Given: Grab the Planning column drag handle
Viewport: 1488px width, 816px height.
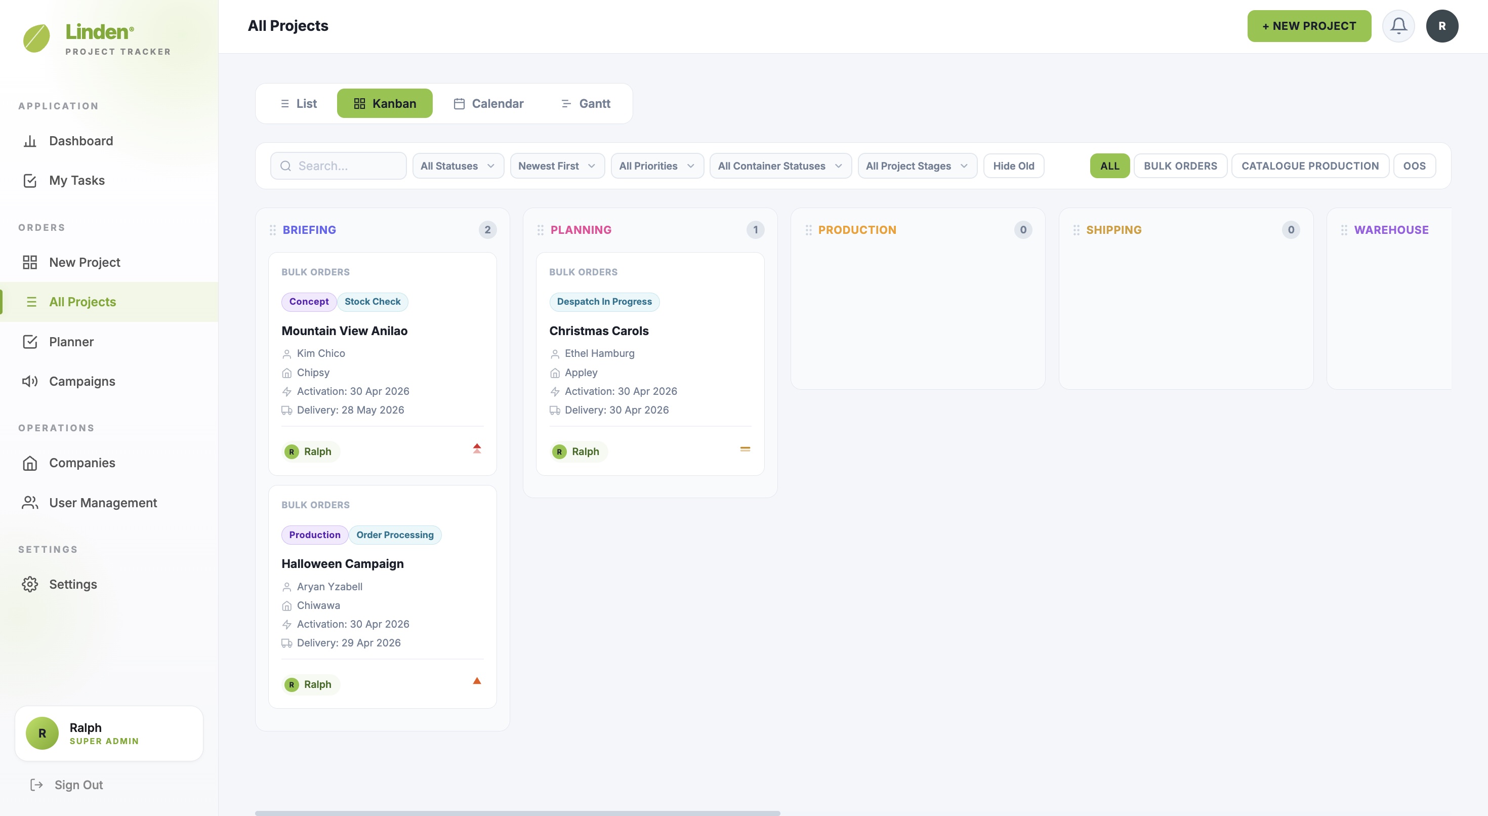Looking at the screenshot, I should coord(540,230).
